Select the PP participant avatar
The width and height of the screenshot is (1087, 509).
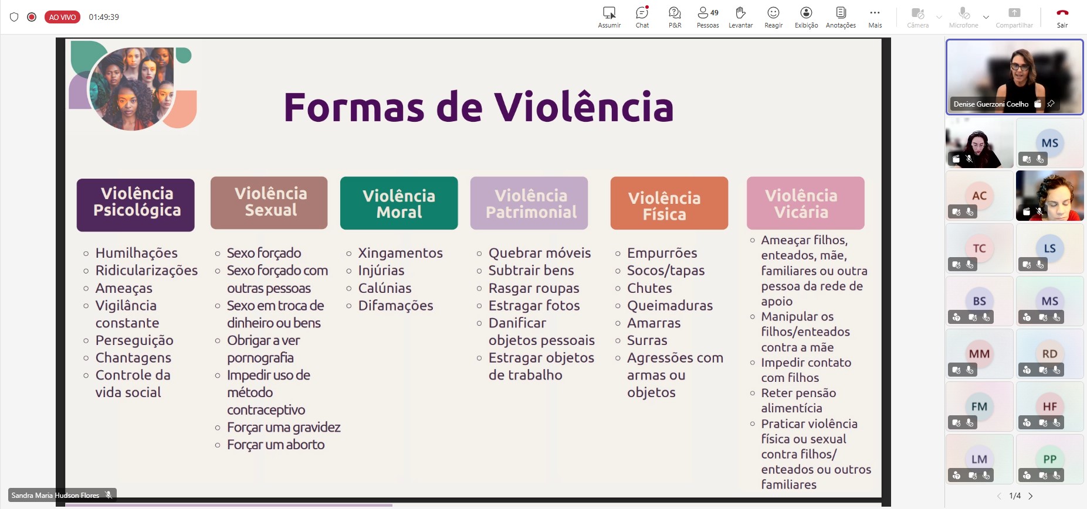point(1049,459)
